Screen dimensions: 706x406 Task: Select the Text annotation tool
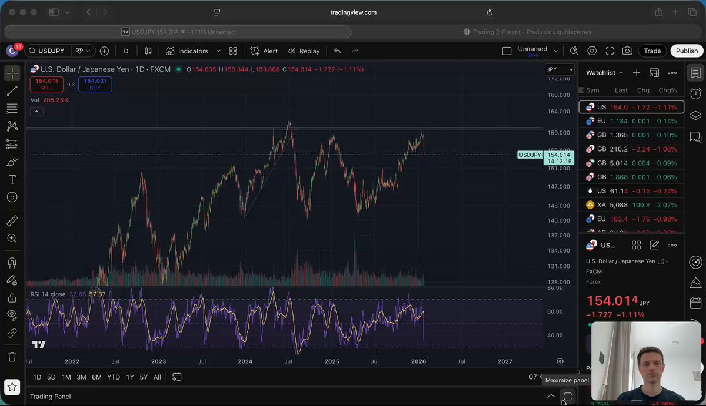tap(12, 180)
